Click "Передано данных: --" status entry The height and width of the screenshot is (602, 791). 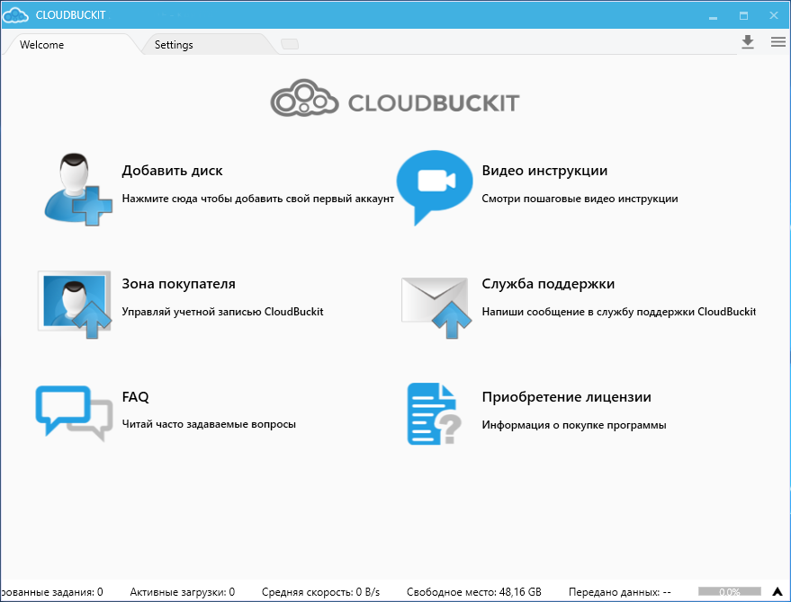pos(619,592)
